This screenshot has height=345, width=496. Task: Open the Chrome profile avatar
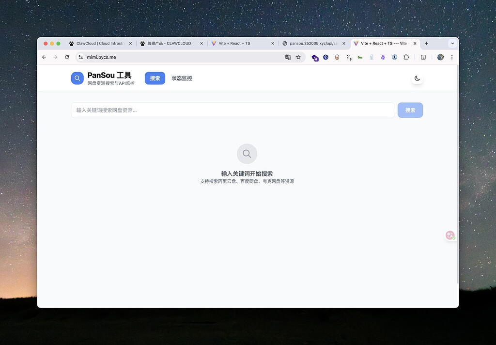click(440, 57)
